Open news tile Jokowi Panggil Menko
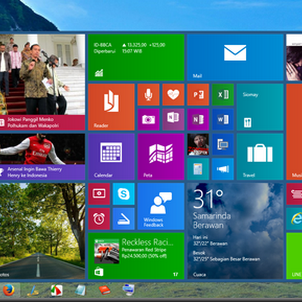The width and height of the screenshot is (302, 302). pos(42,82)
